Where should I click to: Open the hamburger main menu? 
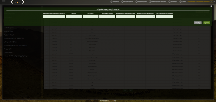[4, 2]
